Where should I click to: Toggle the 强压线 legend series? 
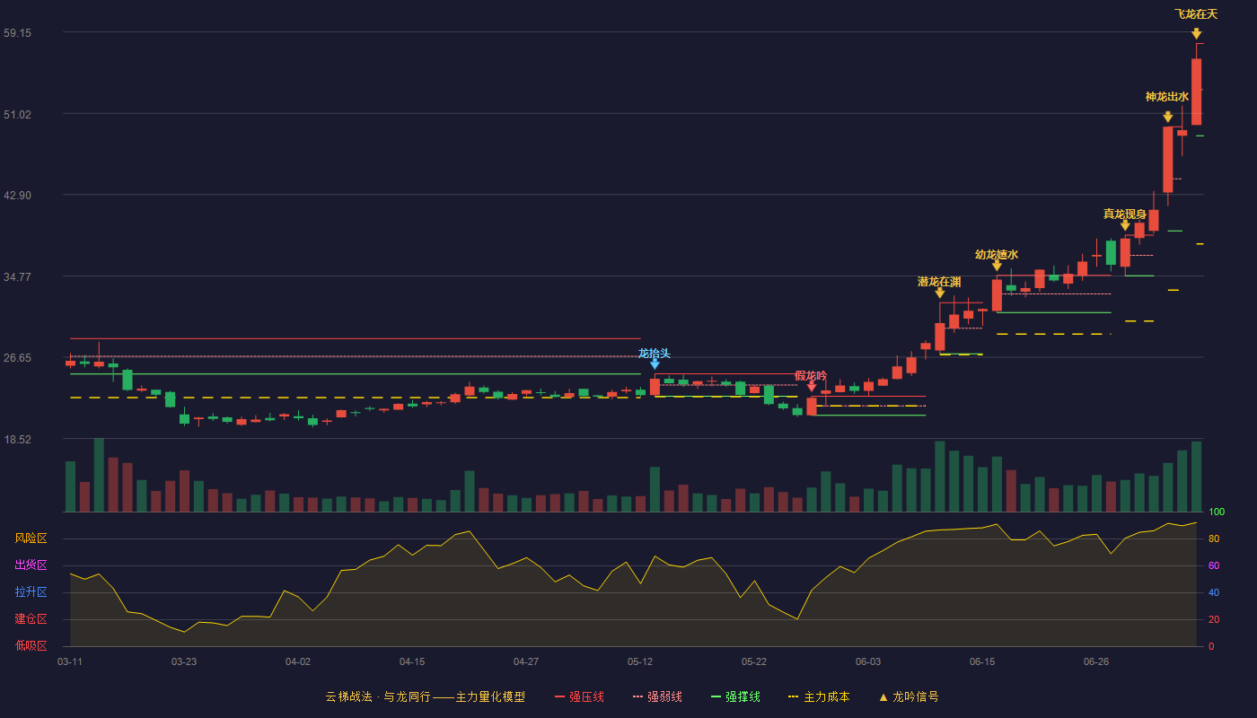point(579,696)
